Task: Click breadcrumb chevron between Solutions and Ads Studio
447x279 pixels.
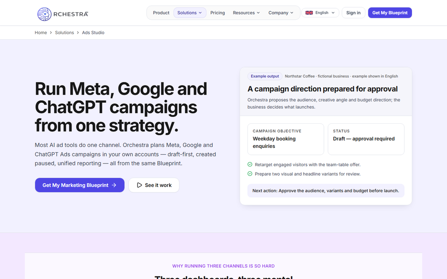Action: (78, 33)
